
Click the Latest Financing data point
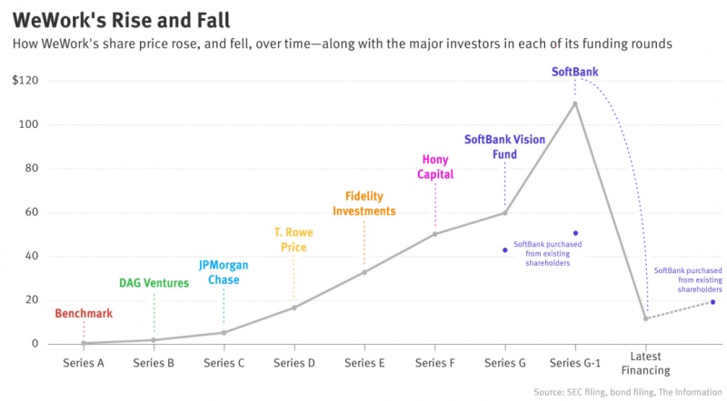pos(645,318)
